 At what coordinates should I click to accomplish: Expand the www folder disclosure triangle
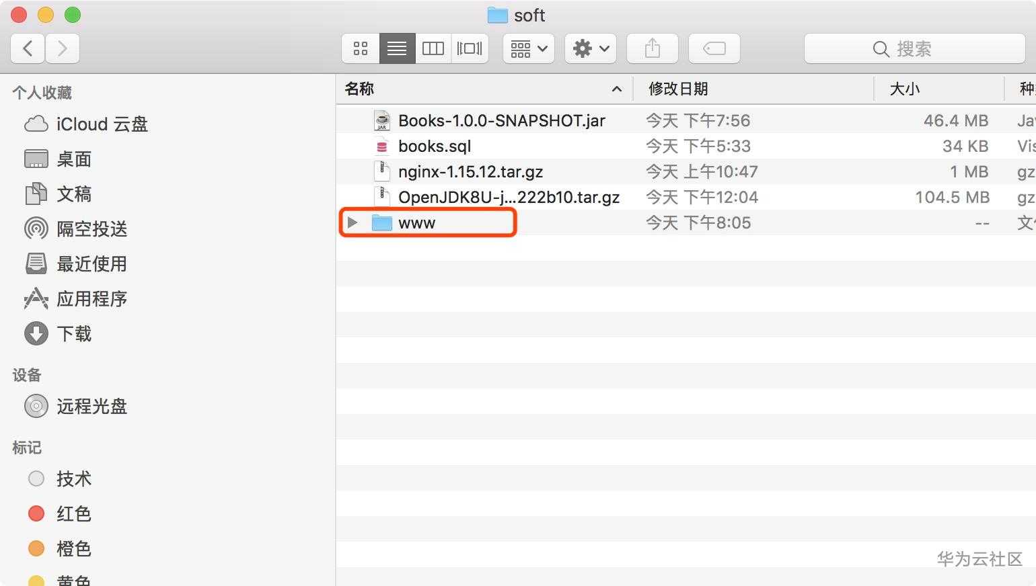click(x=353, y=222)
